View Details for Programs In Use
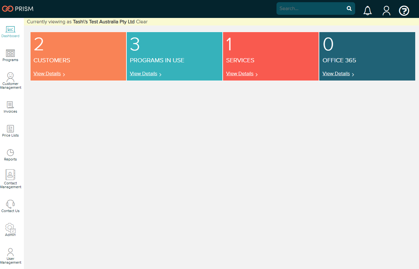 (143, 74)
